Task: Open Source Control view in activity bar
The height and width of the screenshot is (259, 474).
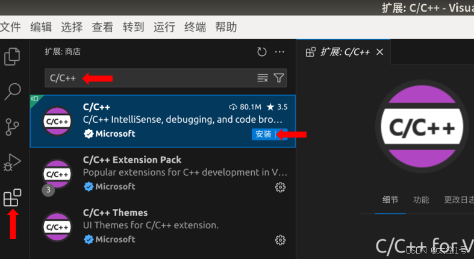Action: (12, 127)
